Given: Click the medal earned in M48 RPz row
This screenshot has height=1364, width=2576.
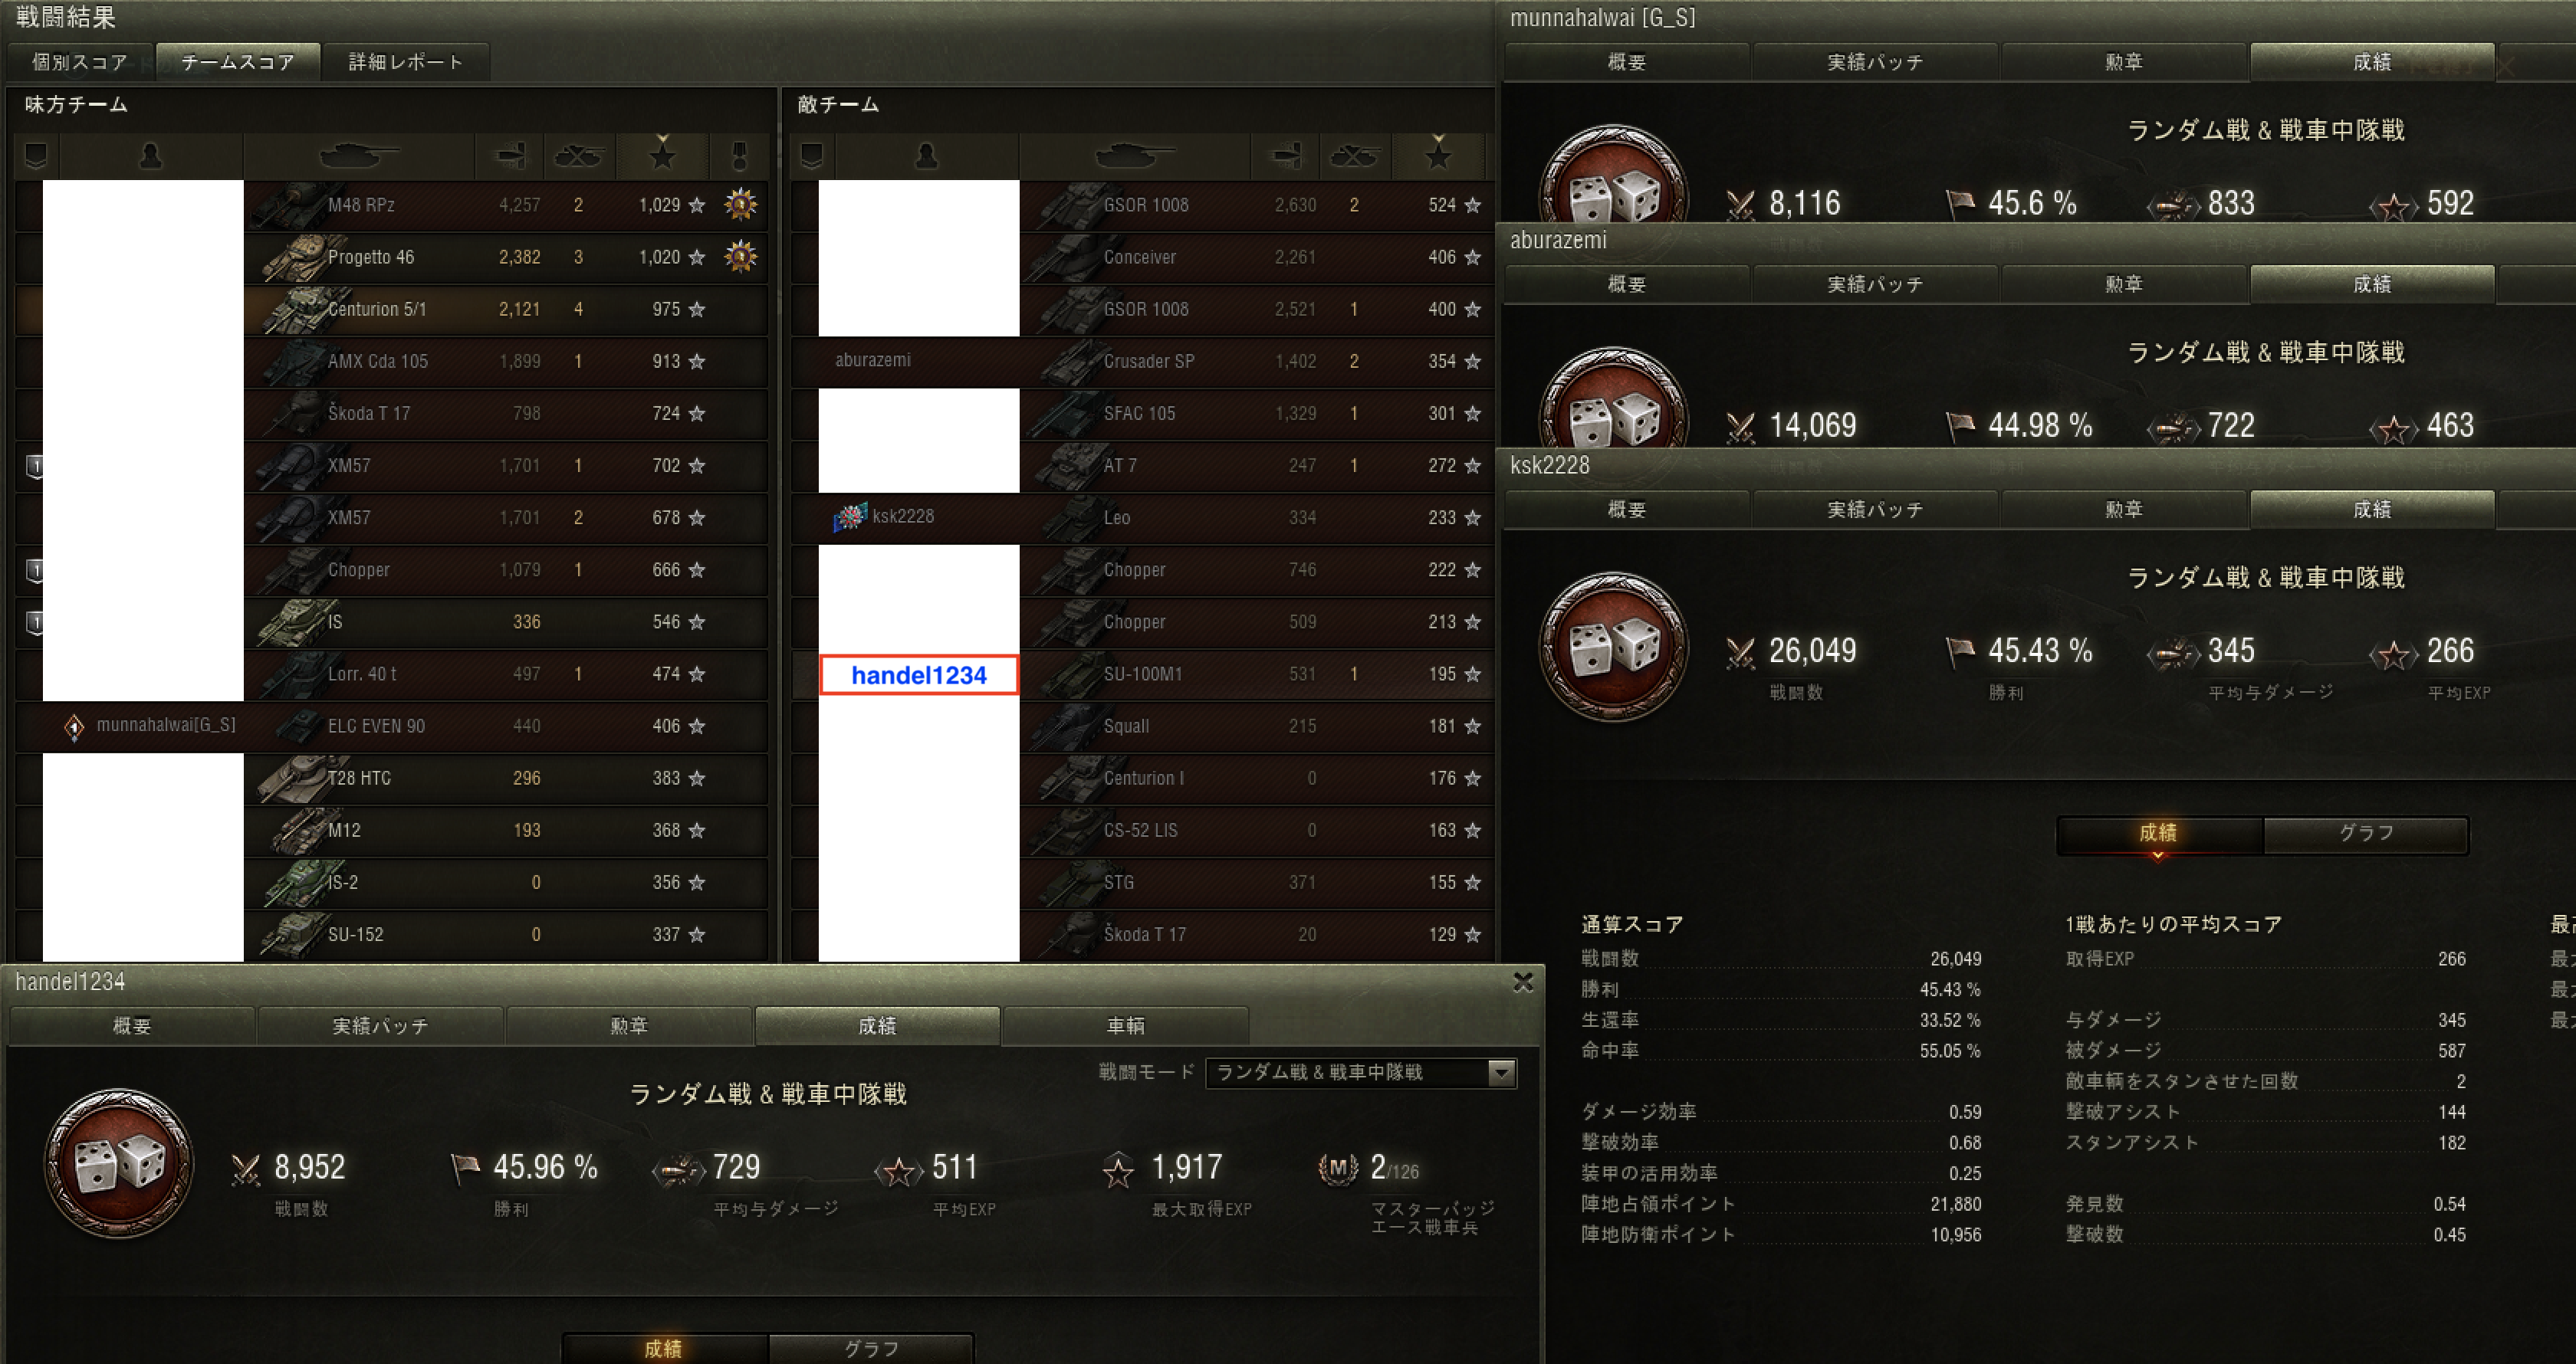Looking at the screenshot, I should [740, 205].
